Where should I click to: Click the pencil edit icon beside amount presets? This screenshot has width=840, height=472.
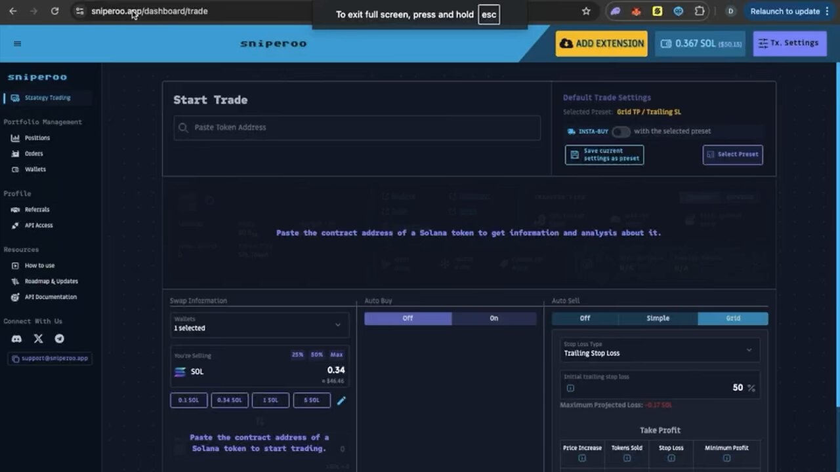click(x=341, y=401)
